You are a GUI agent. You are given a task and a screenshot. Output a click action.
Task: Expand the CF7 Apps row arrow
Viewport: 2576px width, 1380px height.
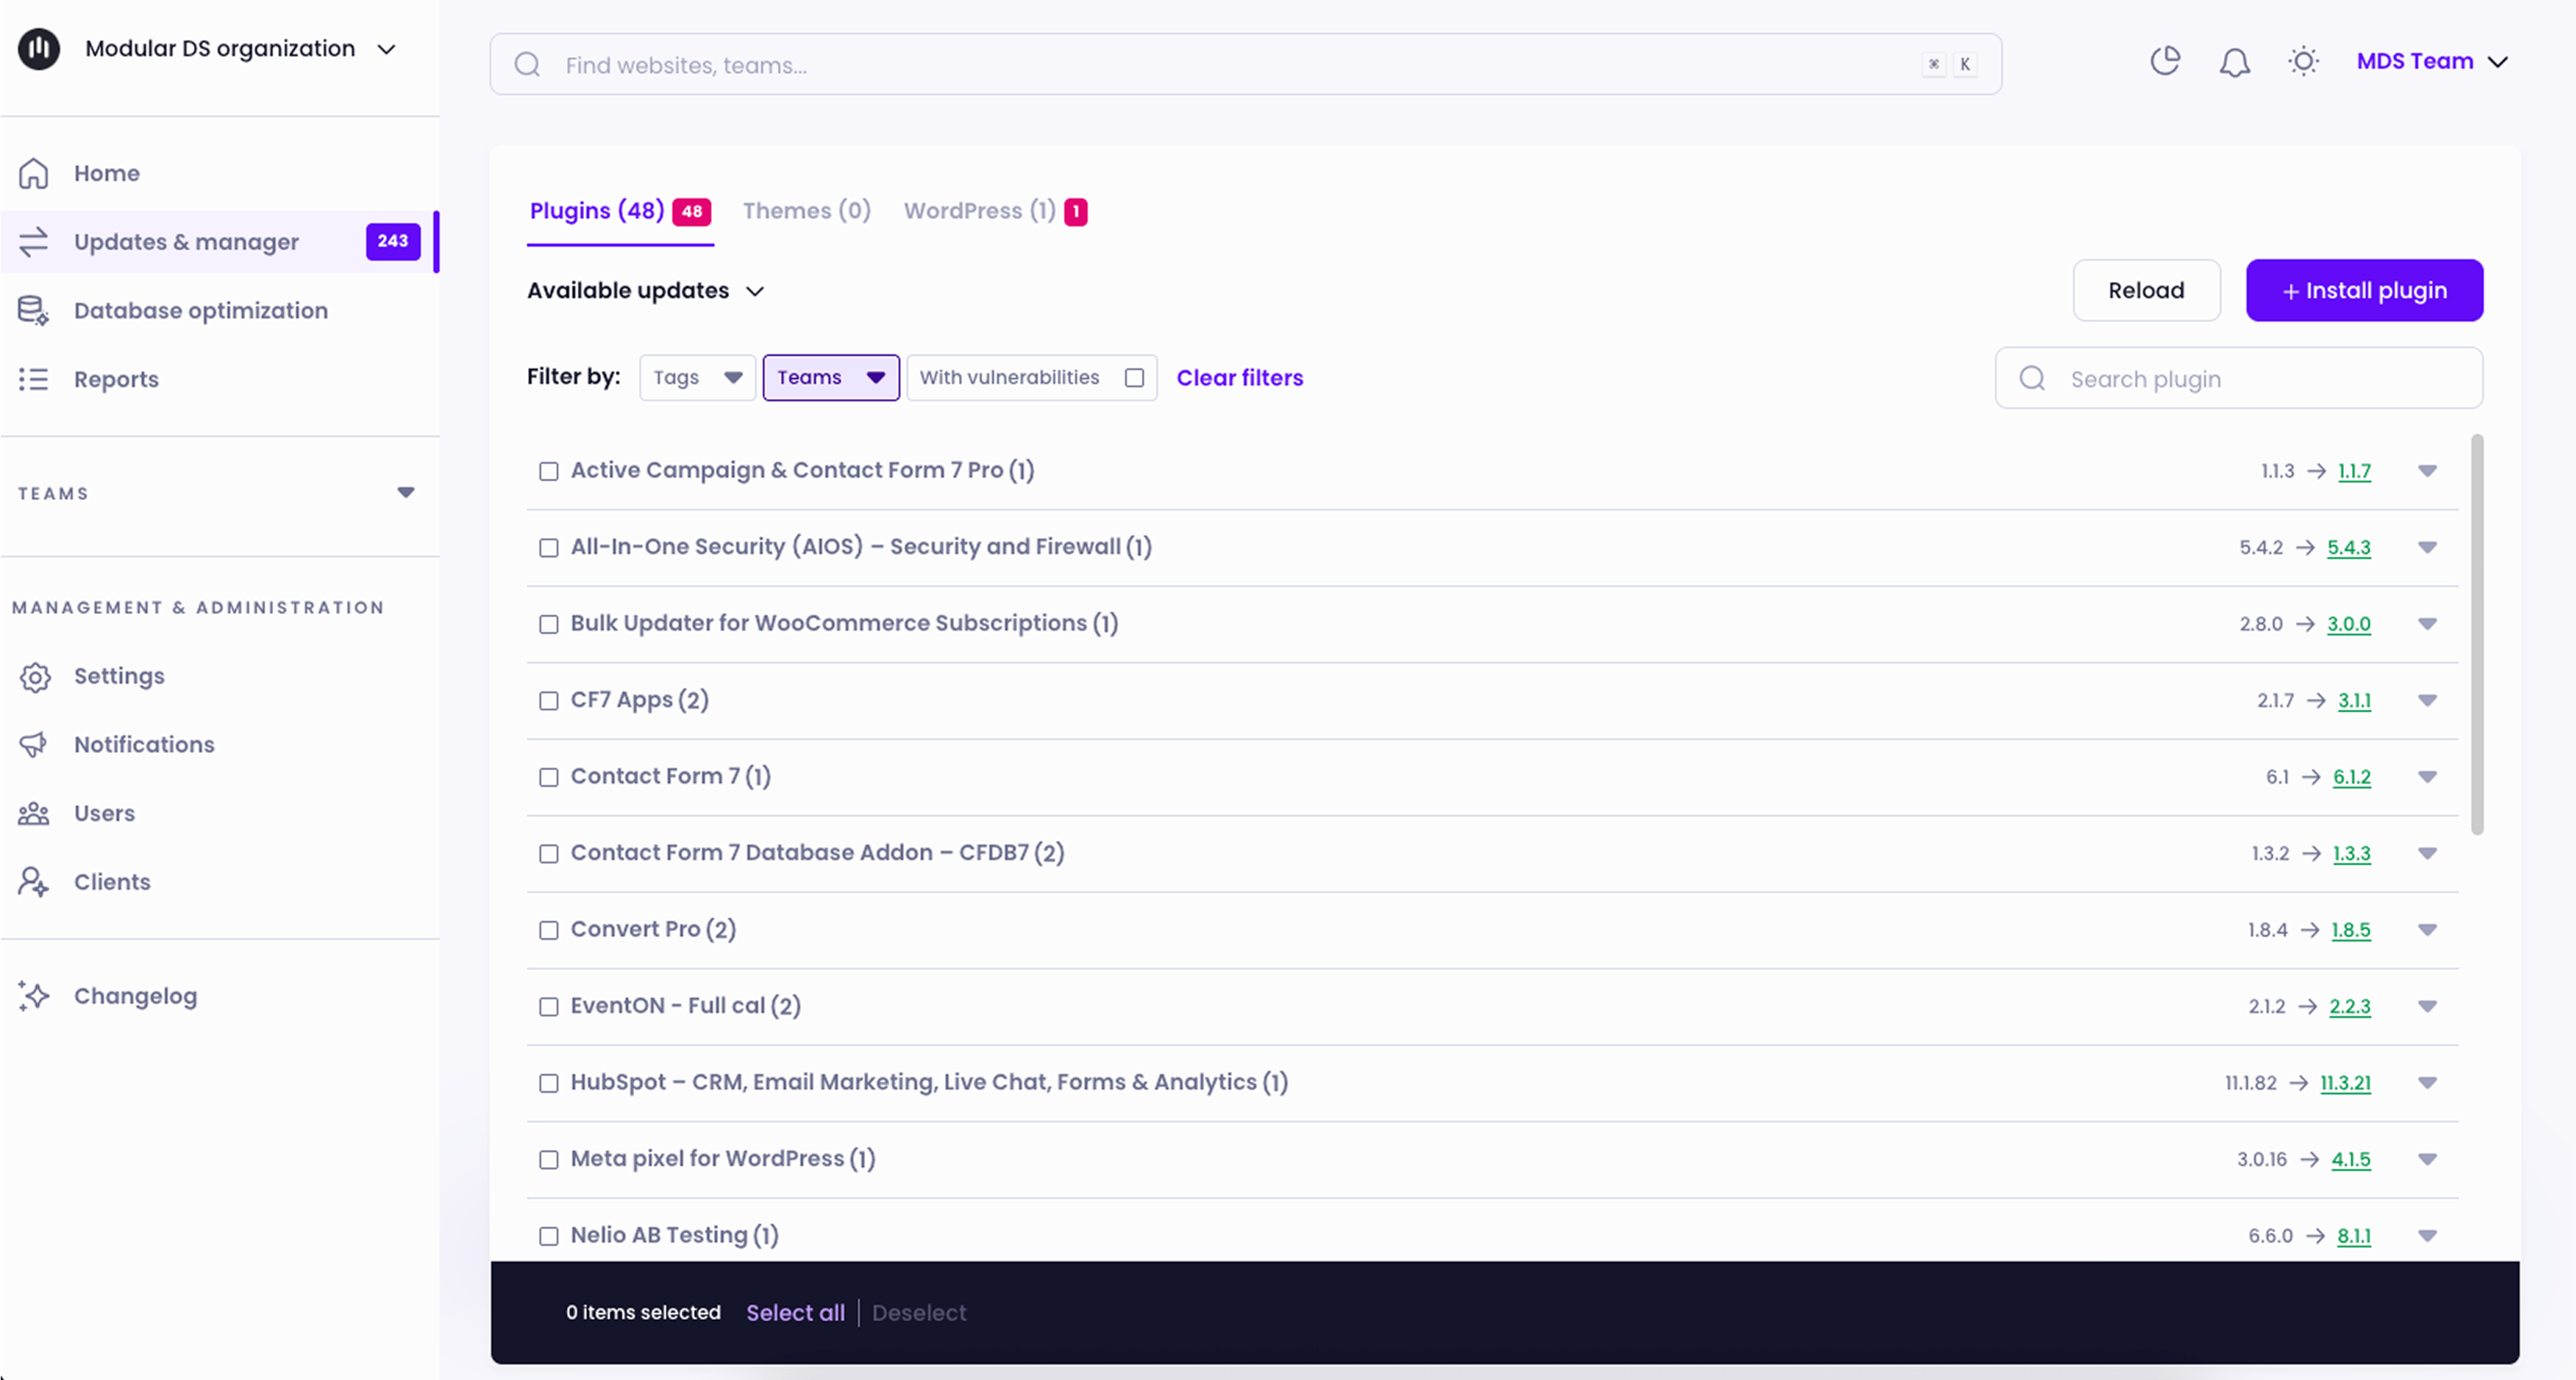[2427, 700]
